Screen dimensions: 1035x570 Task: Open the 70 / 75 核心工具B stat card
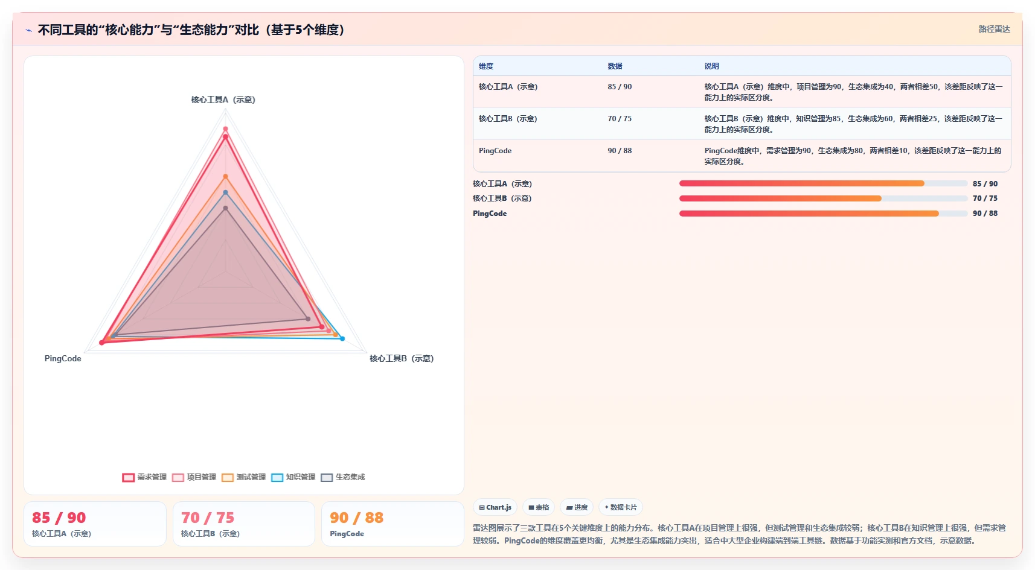click(x=244, y=524)
